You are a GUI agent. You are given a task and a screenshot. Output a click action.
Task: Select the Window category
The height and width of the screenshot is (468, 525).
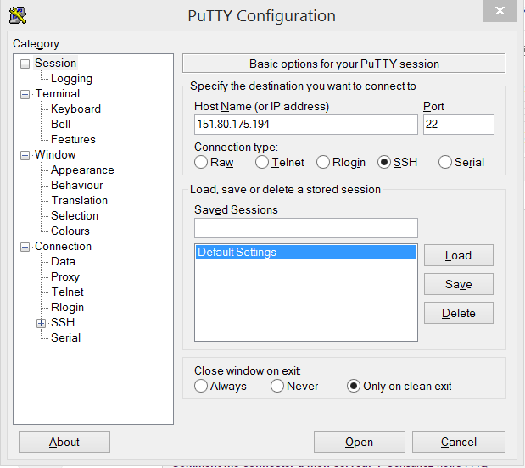[x=55, y=155]
